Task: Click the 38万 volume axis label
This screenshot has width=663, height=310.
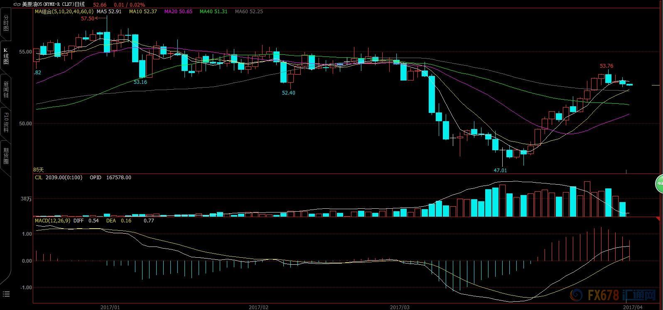Action: [x=27, y=199]
